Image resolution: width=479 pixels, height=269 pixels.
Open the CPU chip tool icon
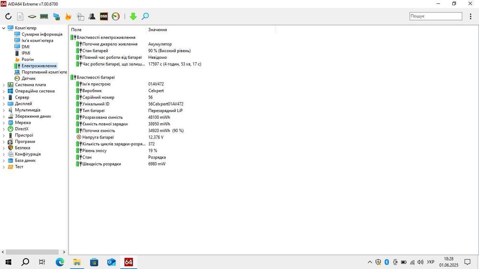click(32, 16)
